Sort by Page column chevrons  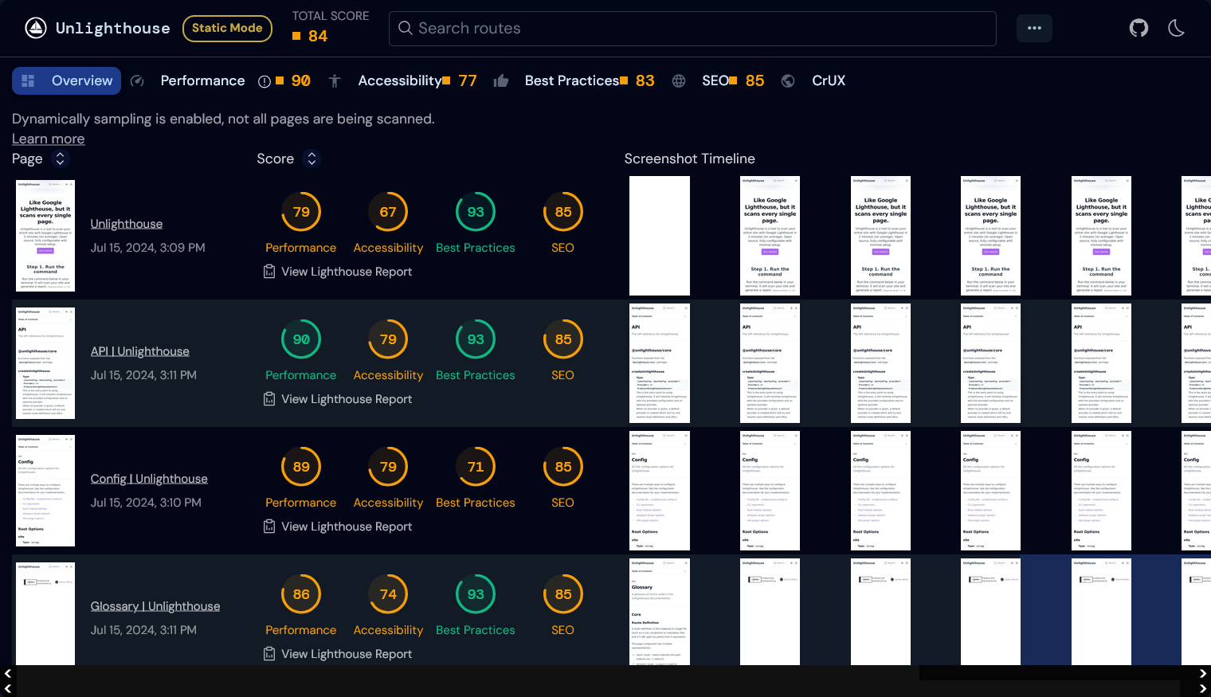tap(60, 159)
